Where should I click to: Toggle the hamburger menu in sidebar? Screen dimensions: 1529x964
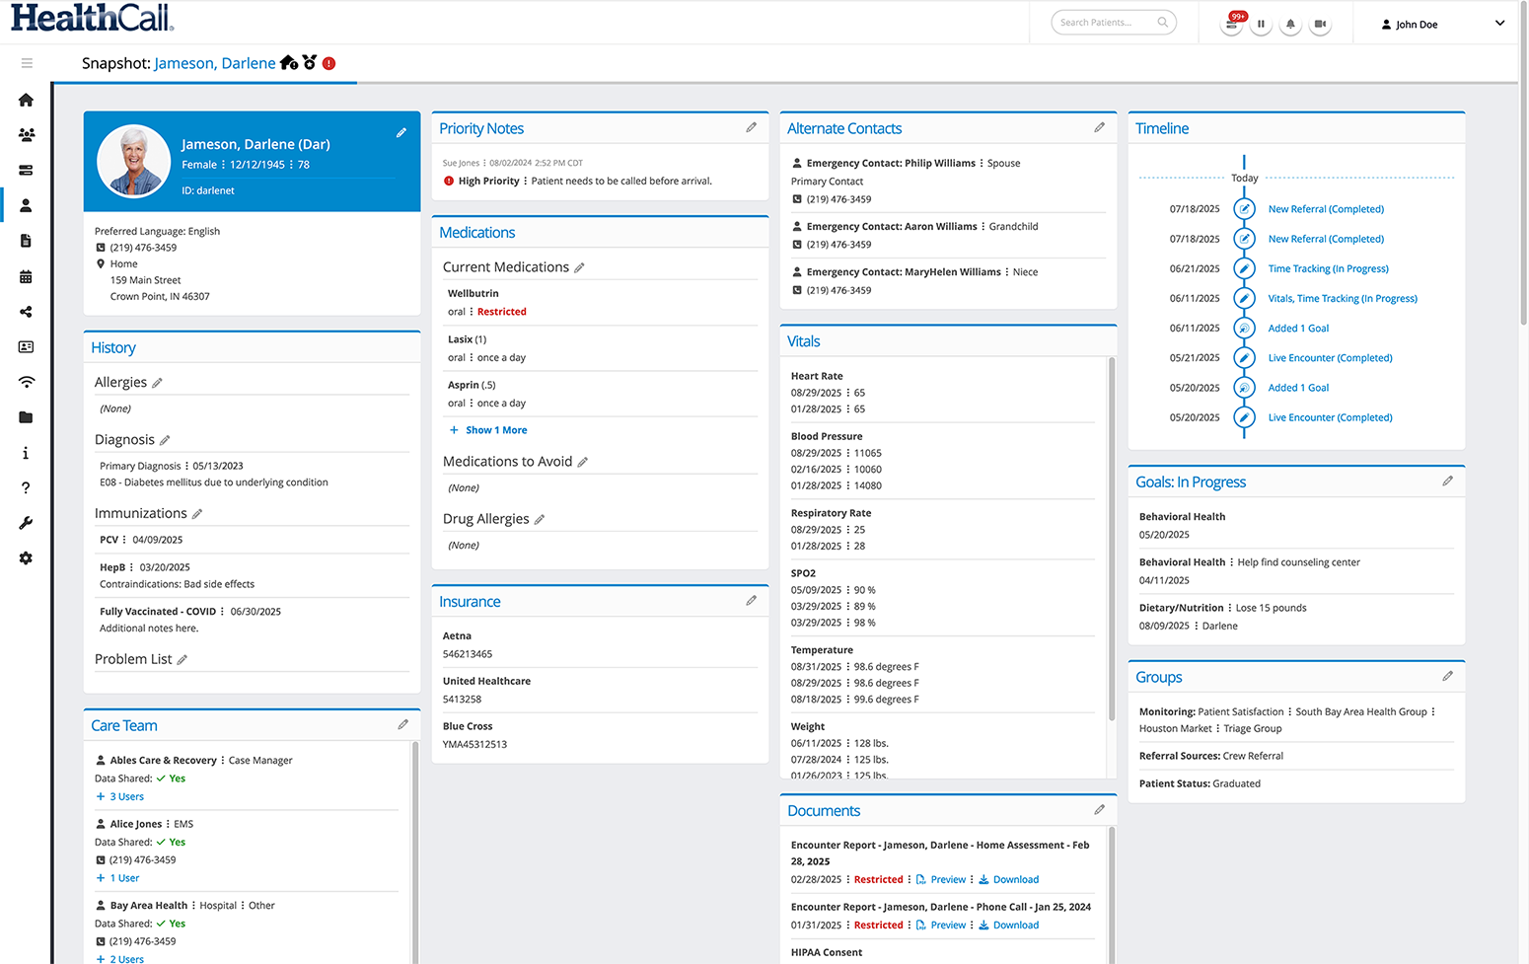[x=27, y=63]
